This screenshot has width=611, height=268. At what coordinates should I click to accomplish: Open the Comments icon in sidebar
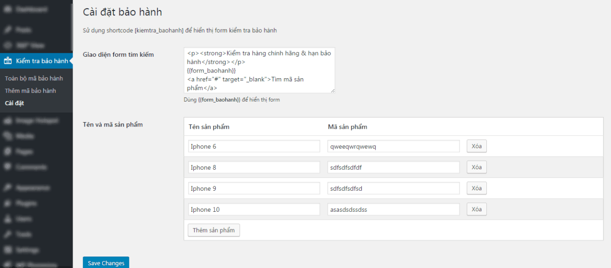(x=8, y=167)
